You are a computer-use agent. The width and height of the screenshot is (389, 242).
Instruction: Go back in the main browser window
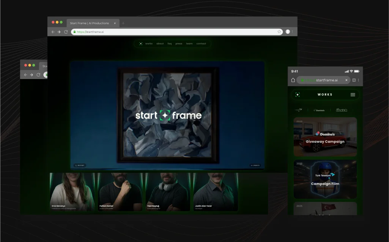click(x=53, y=32)
